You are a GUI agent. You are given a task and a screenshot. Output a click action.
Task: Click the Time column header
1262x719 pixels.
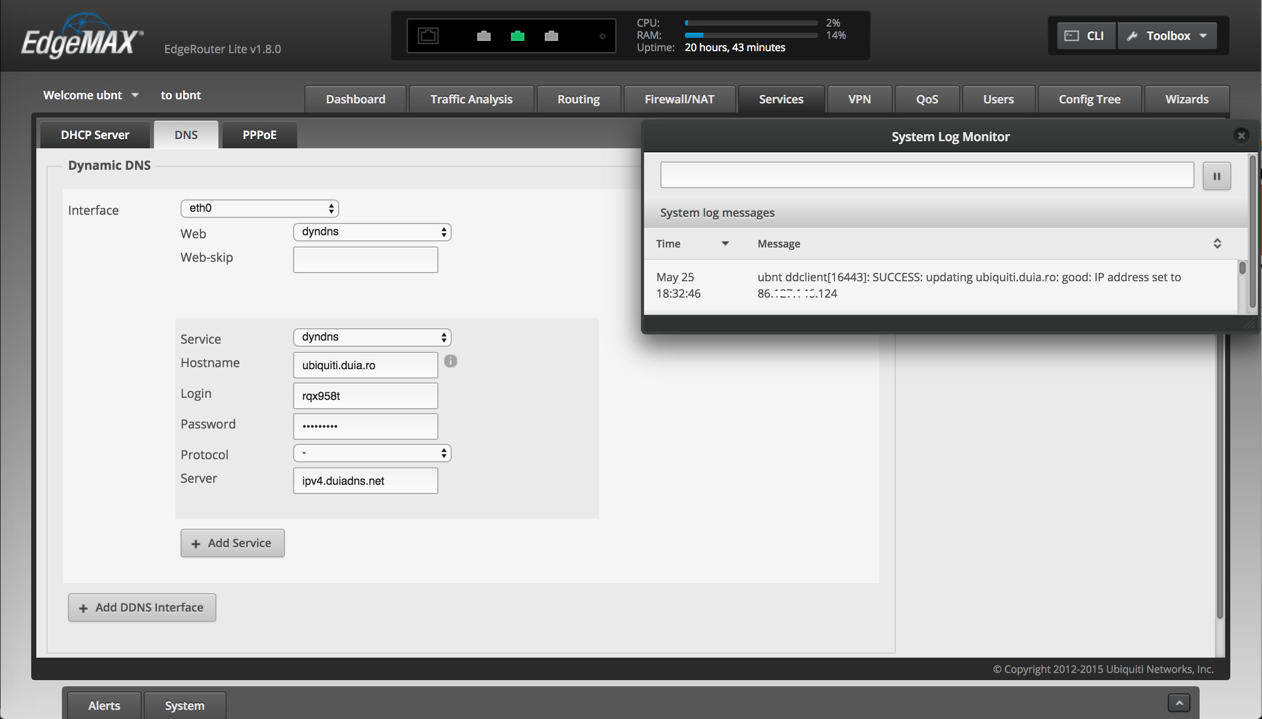668,243
